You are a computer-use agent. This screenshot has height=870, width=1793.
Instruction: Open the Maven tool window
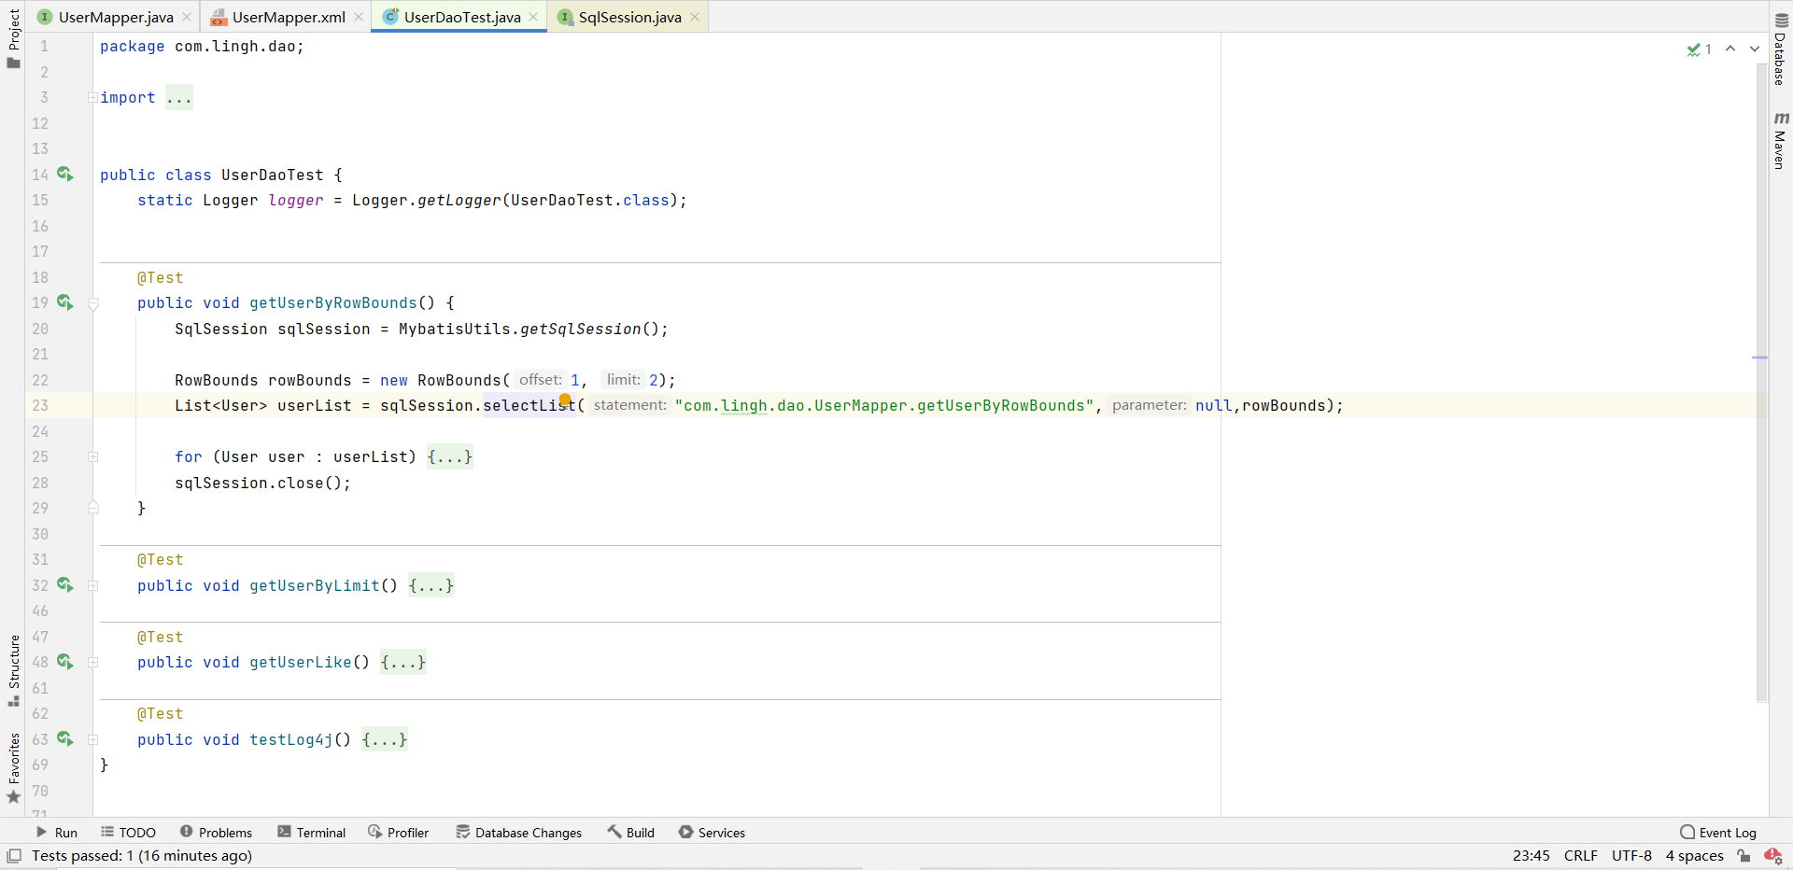pyautogui.click(x=1781, y=141)
